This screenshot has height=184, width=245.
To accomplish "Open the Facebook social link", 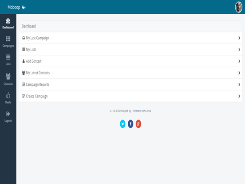I will (130, 124).
